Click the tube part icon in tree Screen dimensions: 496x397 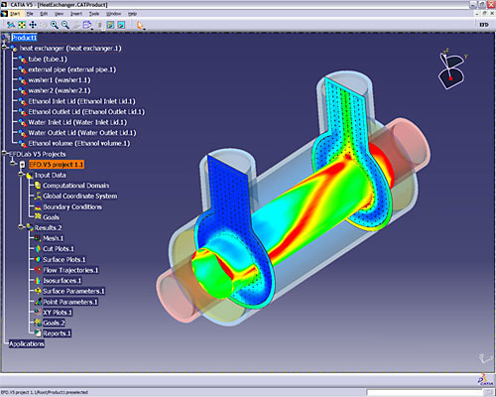(x=23, y=60)
